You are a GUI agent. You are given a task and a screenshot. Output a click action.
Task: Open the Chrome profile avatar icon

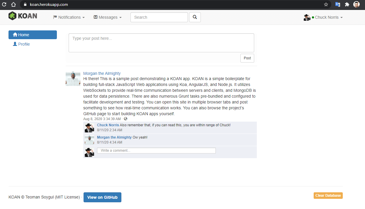[356, 4]
